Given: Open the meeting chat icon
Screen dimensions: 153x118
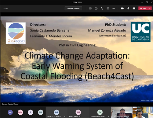Looking at the screenshot, I should pyautogui.click(x=96, y=9).
